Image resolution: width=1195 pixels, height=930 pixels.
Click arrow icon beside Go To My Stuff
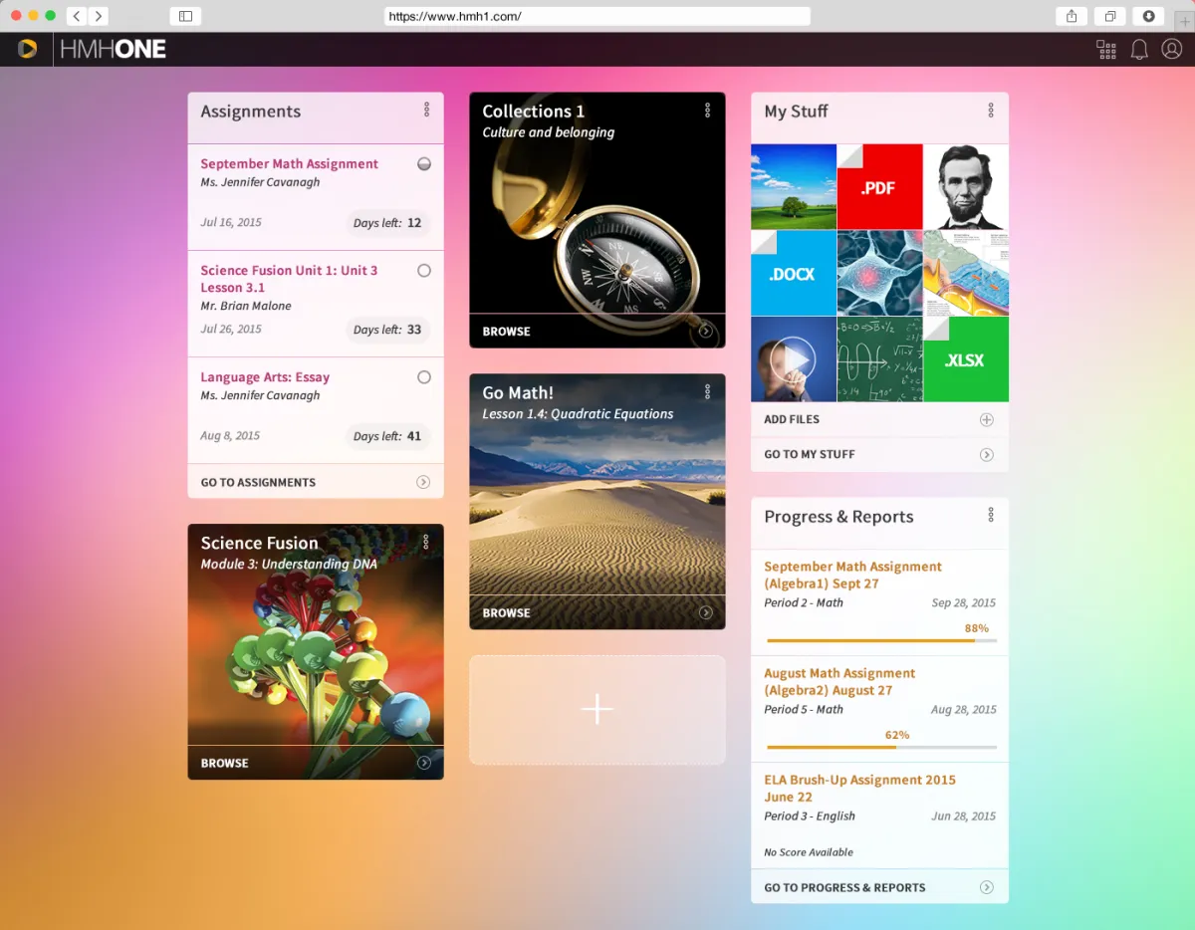point(987,455)
